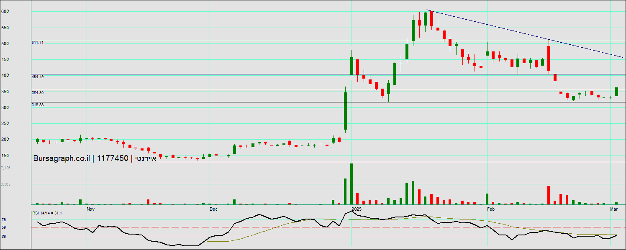Screen dimensions: 626x250
Task: Select the Nov date label
Action: click(x=90, y=208)
